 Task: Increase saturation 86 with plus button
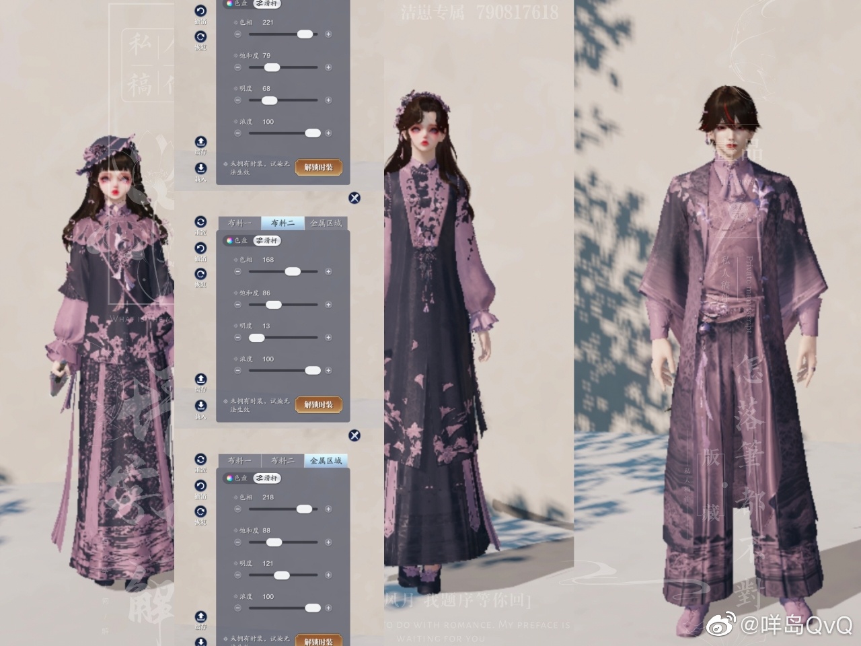328,305
